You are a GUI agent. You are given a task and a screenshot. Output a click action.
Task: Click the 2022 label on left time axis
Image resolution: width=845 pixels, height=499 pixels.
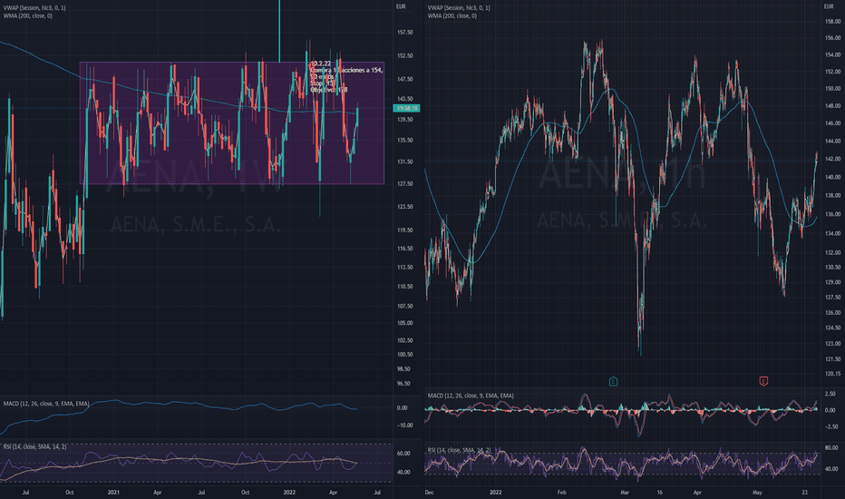coord(289,493)
